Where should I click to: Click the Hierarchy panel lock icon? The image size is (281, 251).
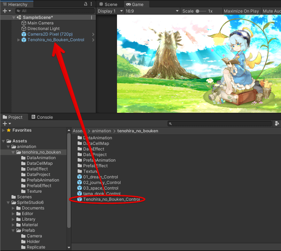pyautogui.click(x=86, y=4)
